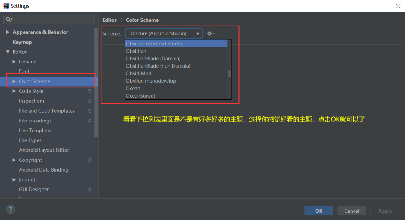Open the Android Data Binding page
The image size is (405, 220).
point(44,170)
